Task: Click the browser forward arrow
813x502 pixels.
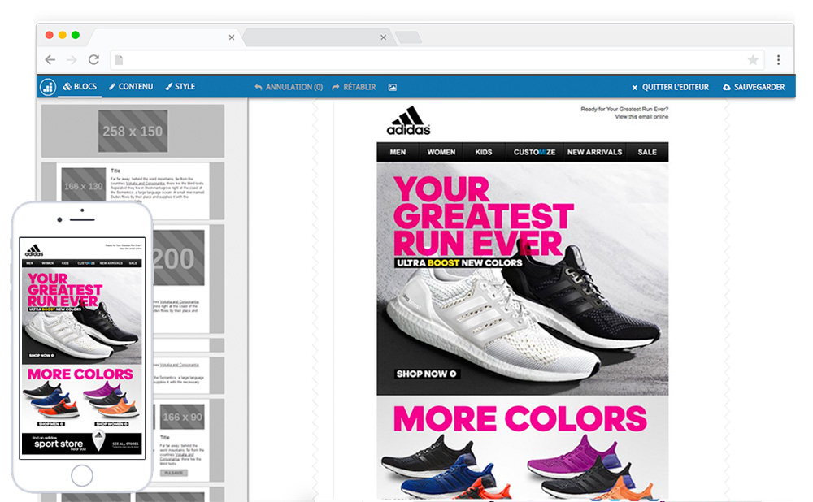Action: click(72, 60)
